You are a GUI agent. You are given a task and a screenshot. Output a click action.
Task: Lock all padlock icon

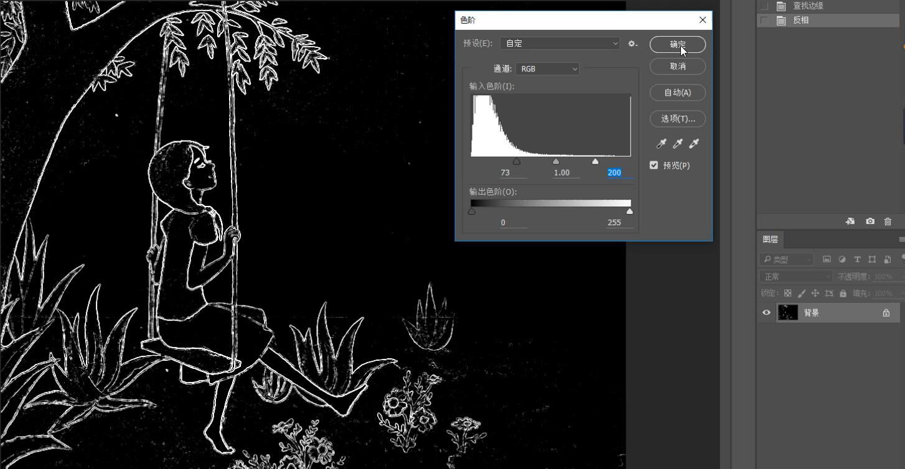pos(843,293)
